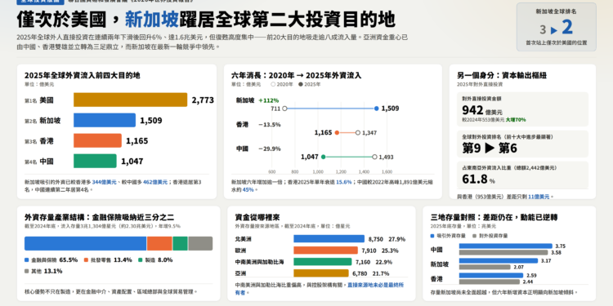Click the 2025年全球外資流入前四大目的地 card title
Image resolution: width=613 pixels, height=306 pixels.
click(x=82, y=75)
